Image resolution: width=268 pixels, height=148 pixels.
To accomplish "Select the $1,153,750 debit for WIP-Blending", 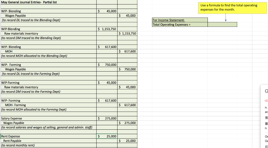I will click(107, 29).
